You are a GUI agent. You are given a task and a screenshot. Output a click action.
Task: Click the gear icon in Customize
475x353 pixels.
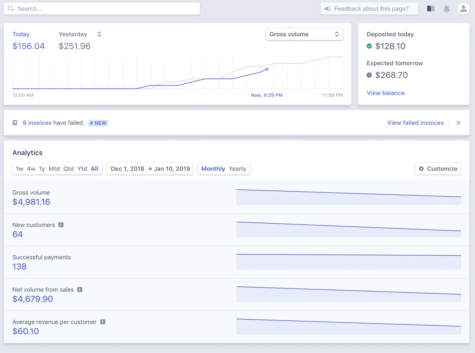pos(421,169)
